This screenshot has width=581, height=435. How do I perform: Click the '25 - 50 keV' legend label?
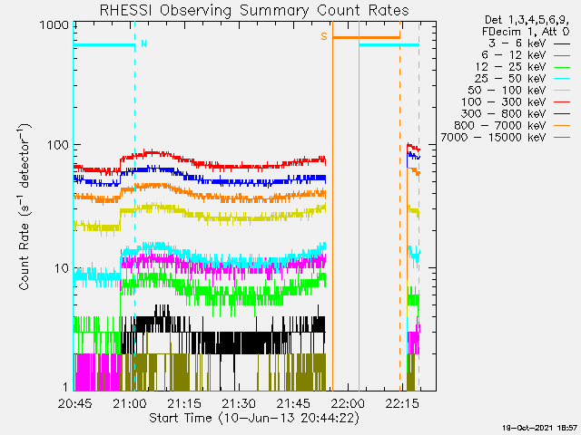[510, 79]
